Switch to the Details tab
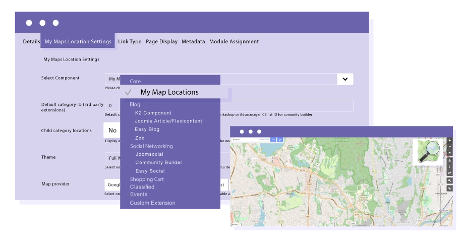464x252 pixels. 31,41
